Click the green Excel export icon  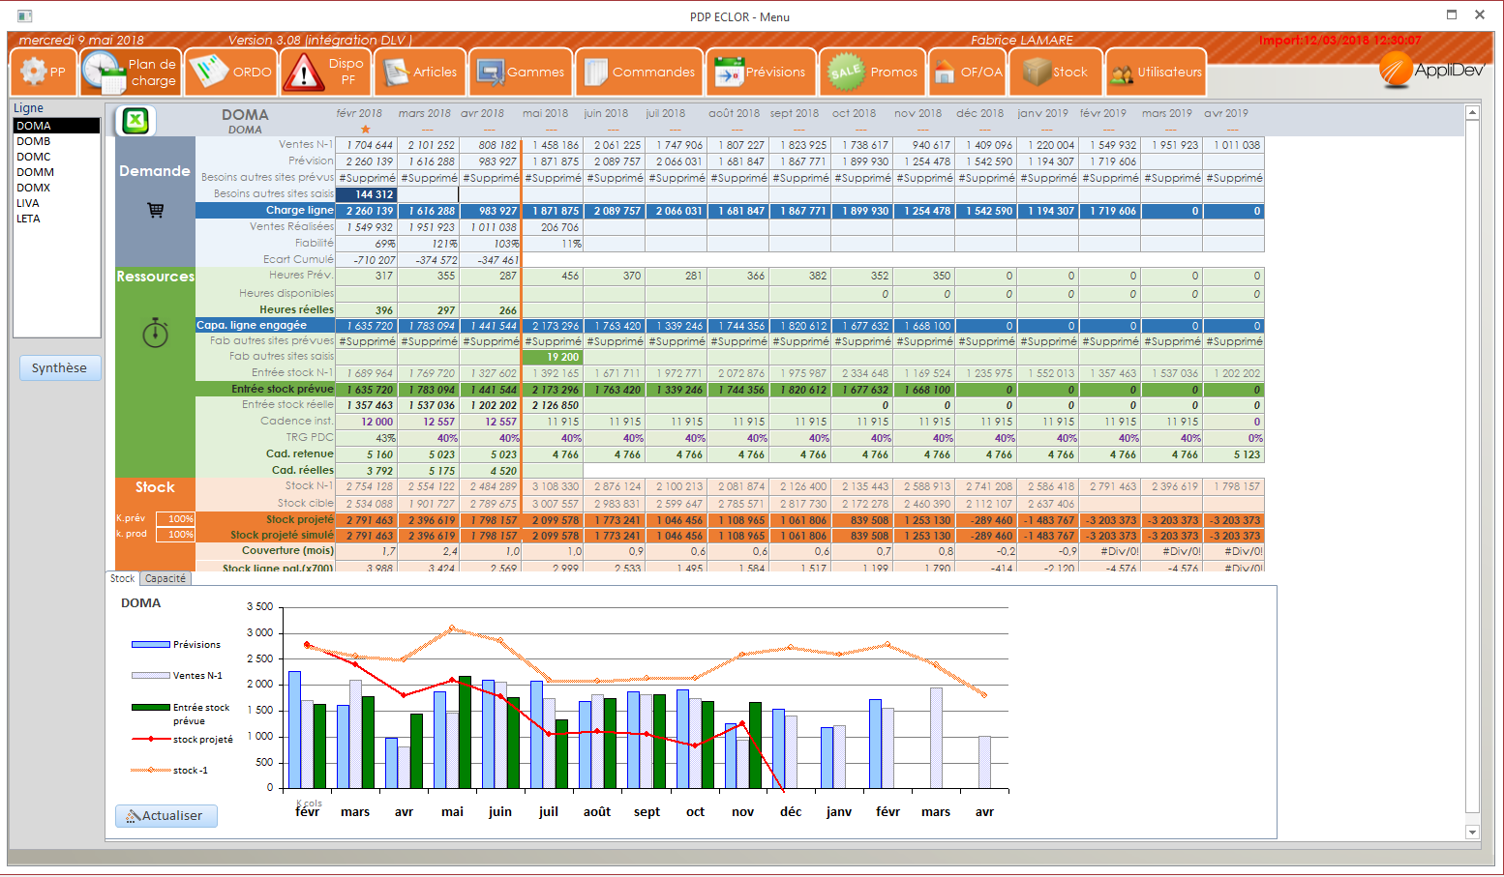coord(136,121)
